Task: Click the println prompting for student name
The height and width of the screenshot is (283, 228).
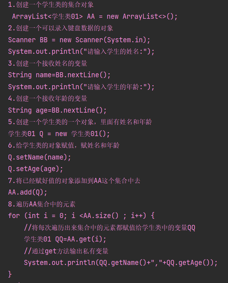Action: 81,51
